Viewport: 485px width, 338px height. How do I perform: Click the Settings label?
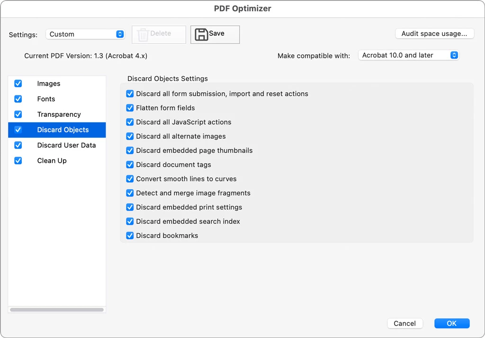(23, 35)
